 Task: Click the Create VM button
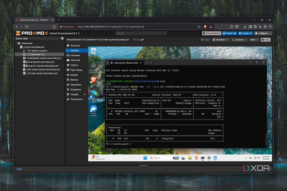click(230, 33)
